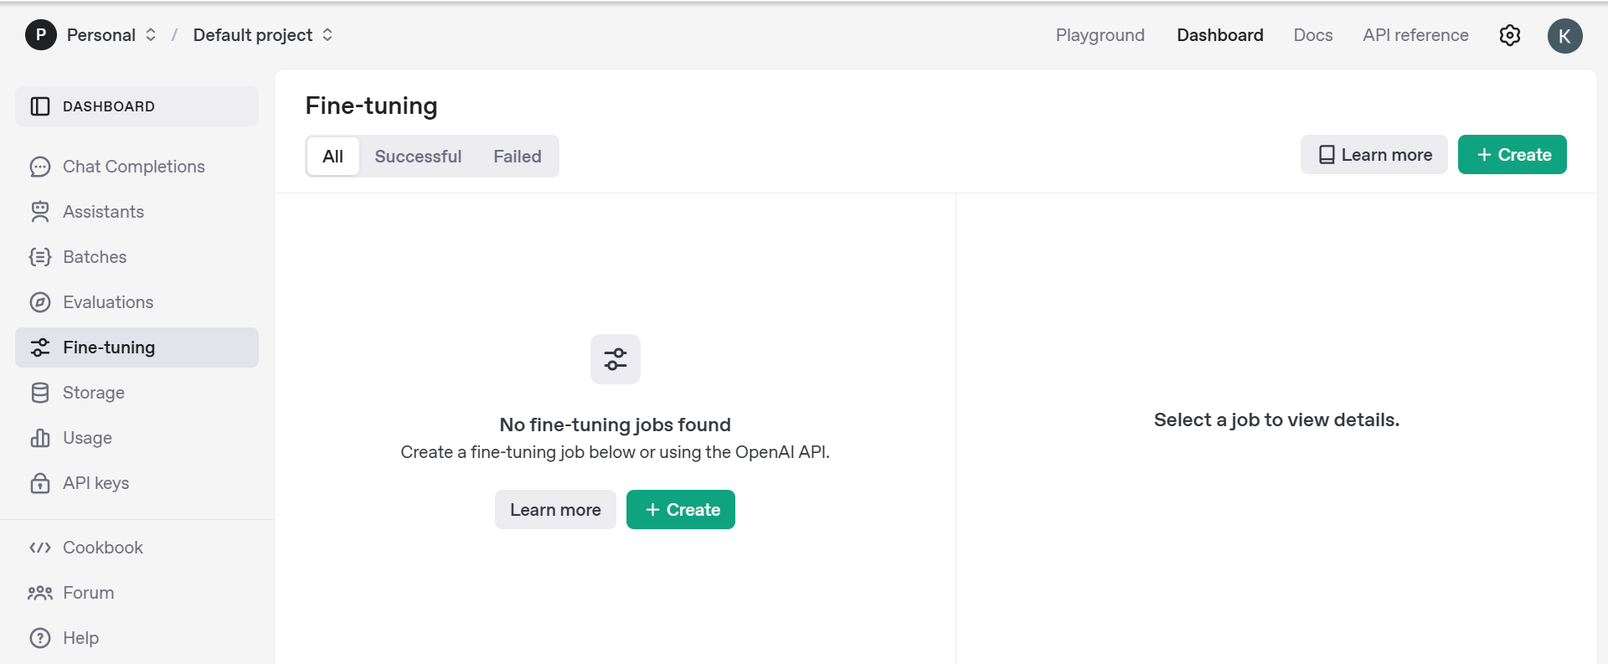Open settings via the gear icon
Viewport: 1608px width, 664px height.
point(1509,35)
